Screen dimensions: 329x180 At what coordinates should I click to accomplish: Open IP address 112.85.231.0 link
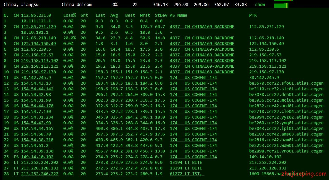36,15
